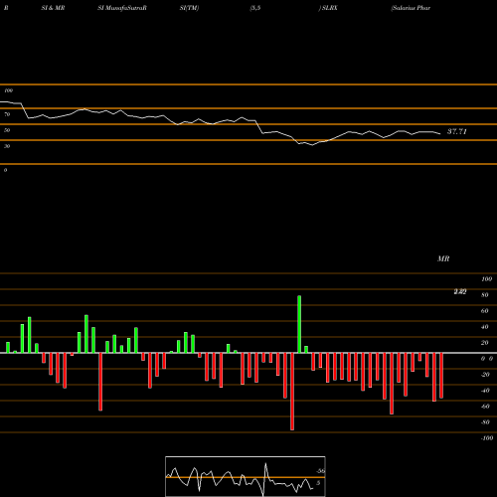Click the long red bar reaching -70 at left
This screenshot has width=497, height=497.
100,382
